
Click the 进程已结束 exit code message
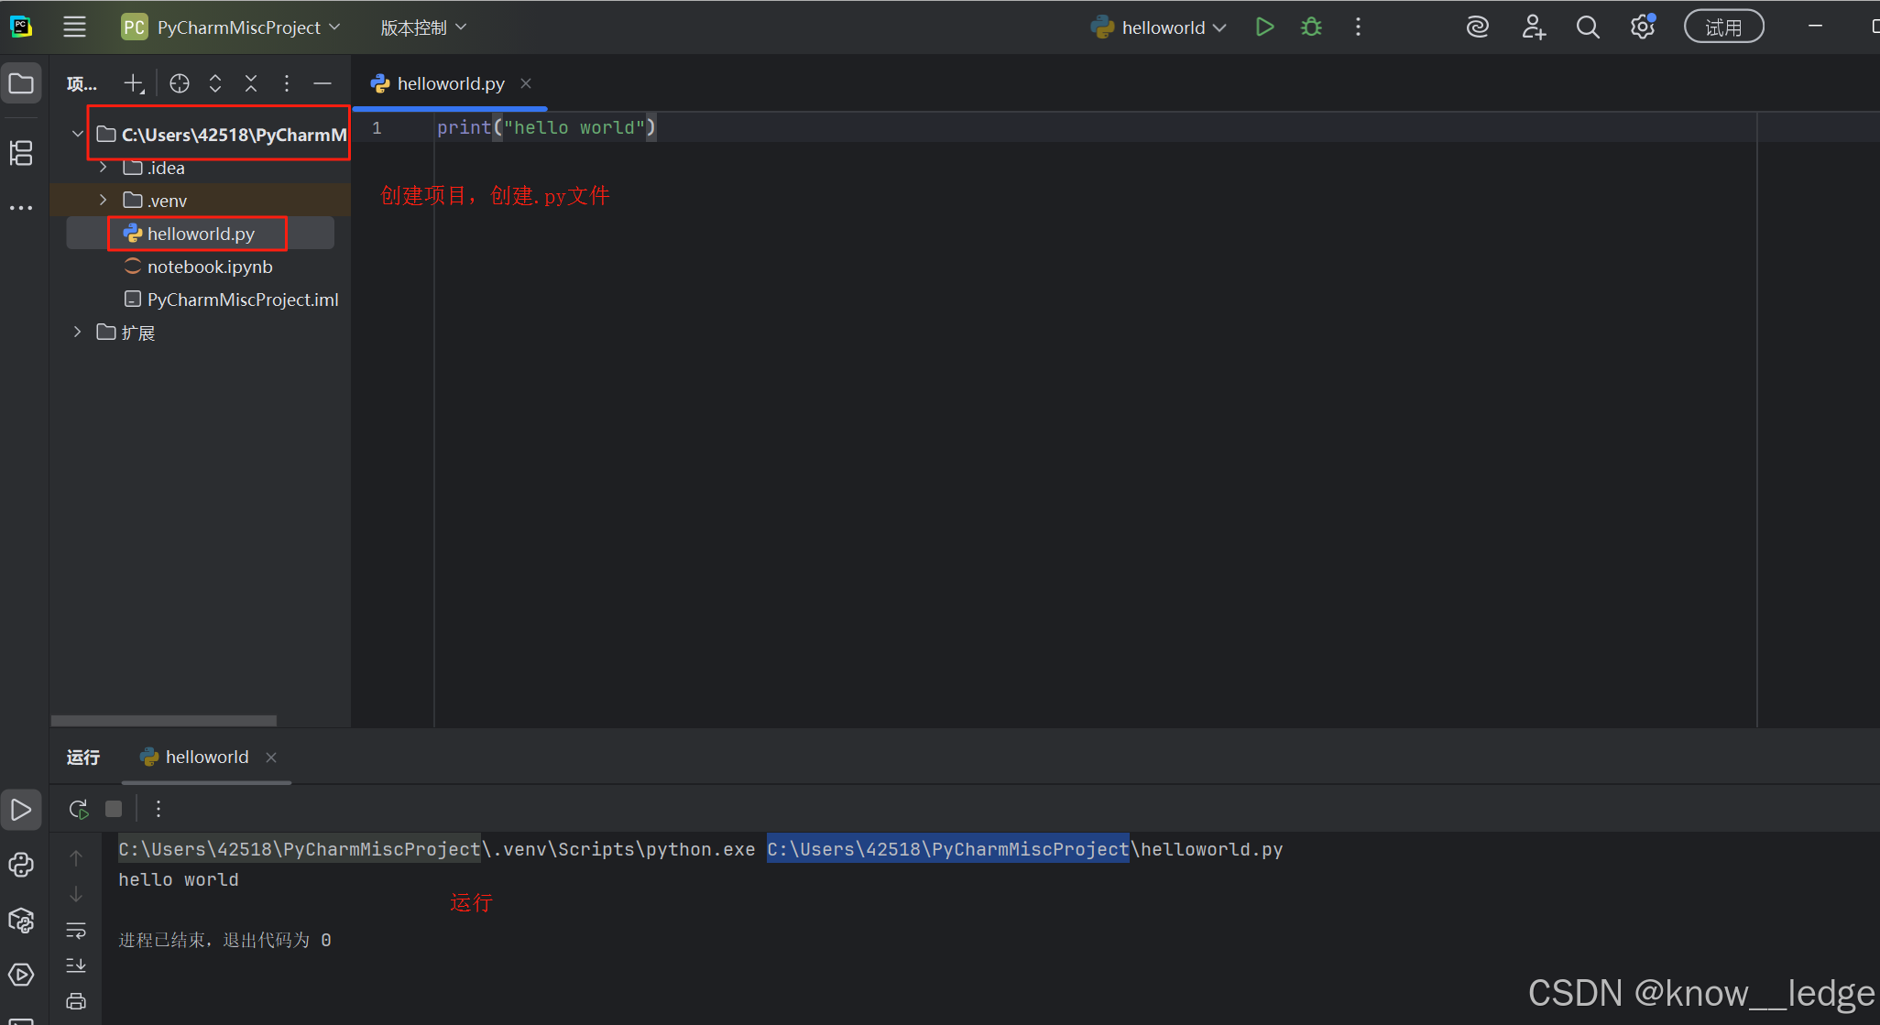pos(224,941)
